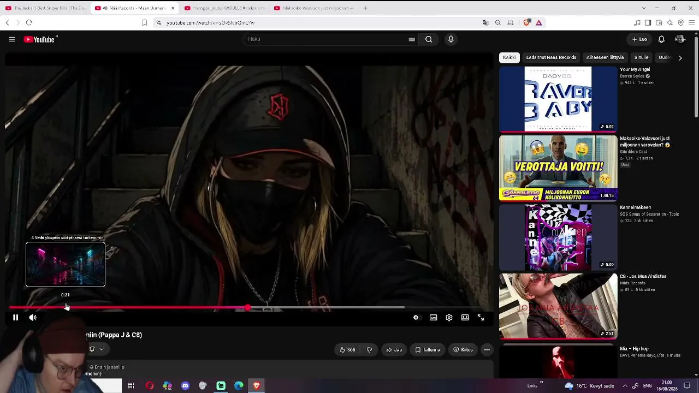Switch to Maksoiko Valavuori browser tab
Image resolution: width=699 pixels, height=393 pixels.
point(314,8)
